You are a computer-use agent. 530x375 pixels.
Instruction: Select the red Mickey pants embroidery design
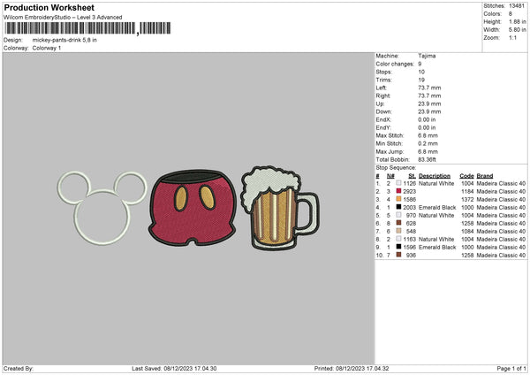click(x=193, y=208)
